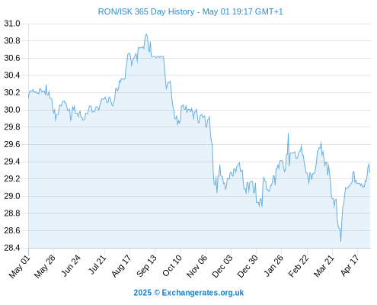The width and height of the screenshot is (377, 305).
Task: Select the Jul 21 x-axis date label
Action: pyautogui.click(x=97, y=265)
